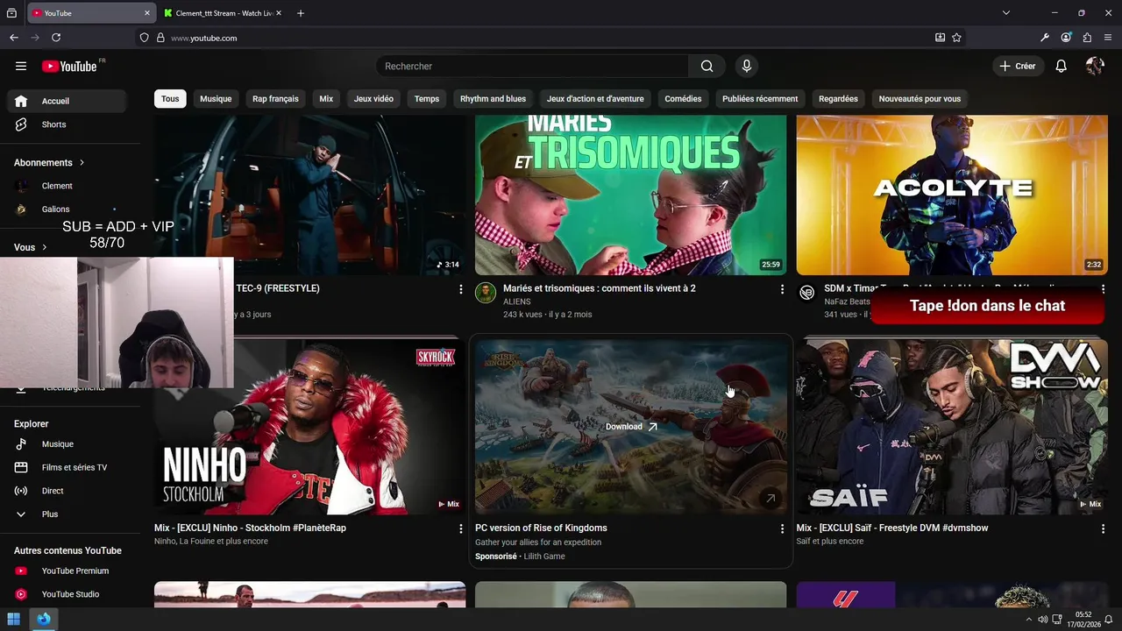Open the Windows Start menu

[x=14, y=619]
